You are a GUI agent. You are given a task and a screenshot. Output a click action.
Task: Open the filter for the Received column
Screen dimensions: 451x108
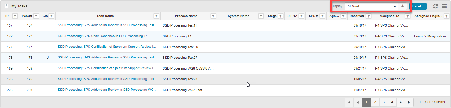point(369,16)
